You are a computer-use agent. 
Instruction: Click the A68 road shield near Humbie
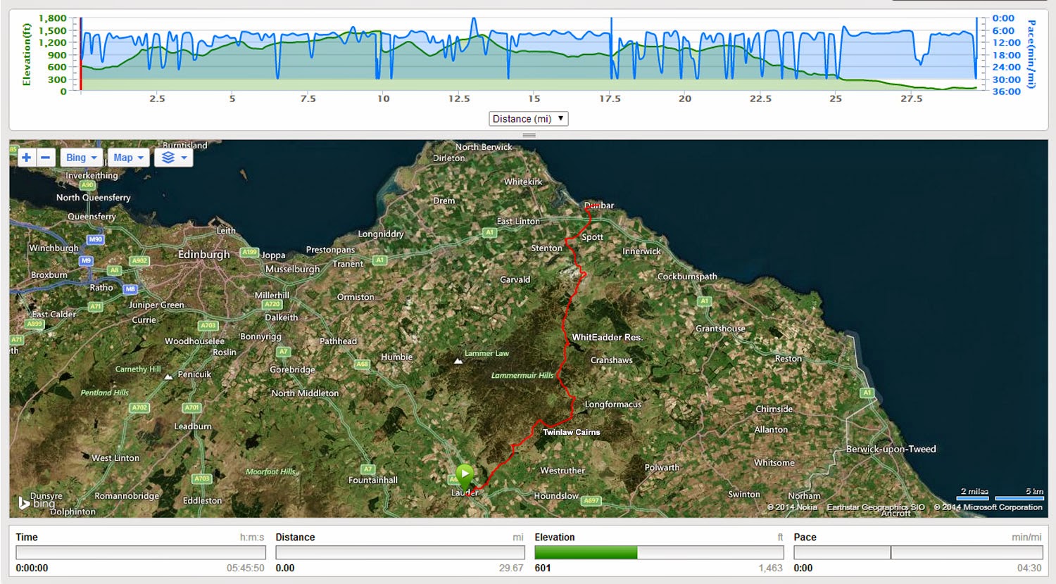coord(362,364)
